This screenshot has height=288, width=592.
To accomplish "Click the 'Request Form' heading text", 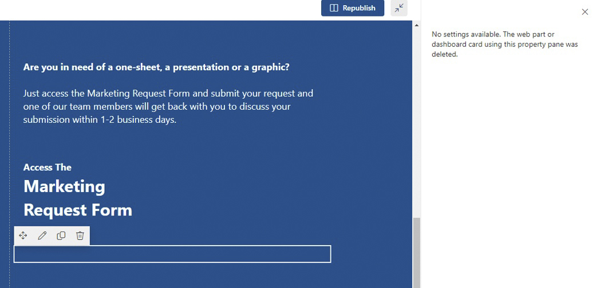I will (78, 210).
